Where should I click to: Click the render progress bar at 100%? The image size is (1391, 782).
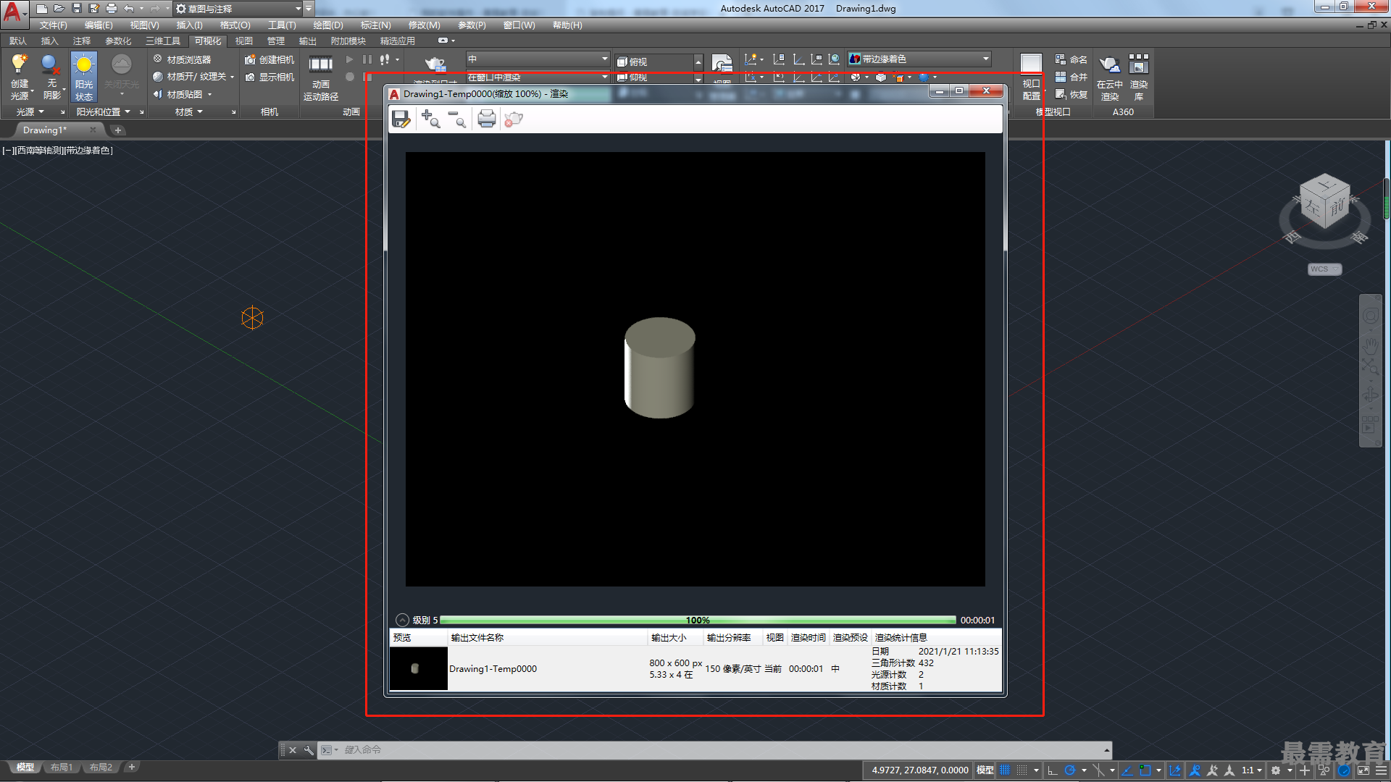click(698, 620)
